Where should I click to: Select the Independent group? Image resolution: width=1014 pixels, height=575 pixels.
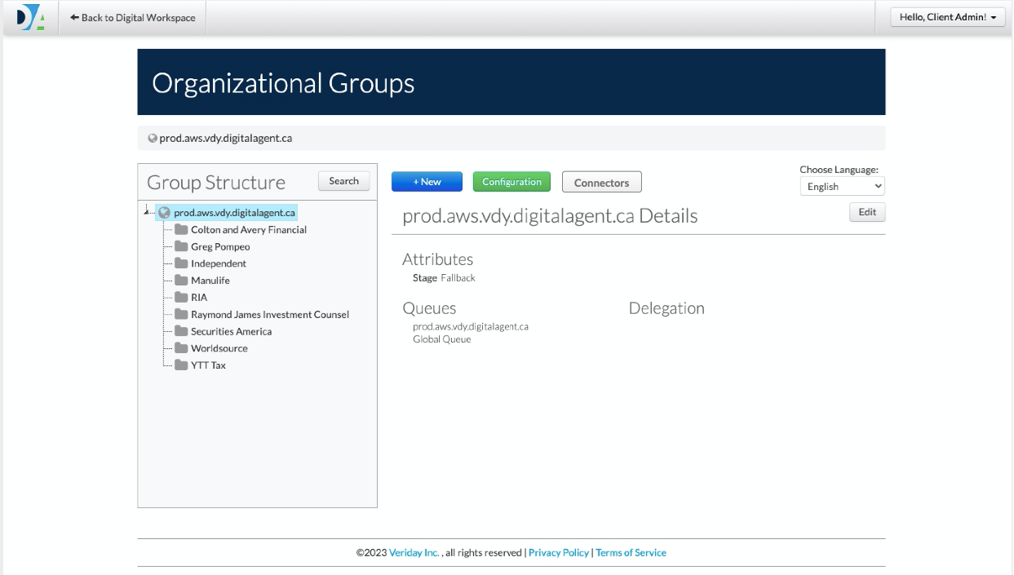click(x=219, y=263)
